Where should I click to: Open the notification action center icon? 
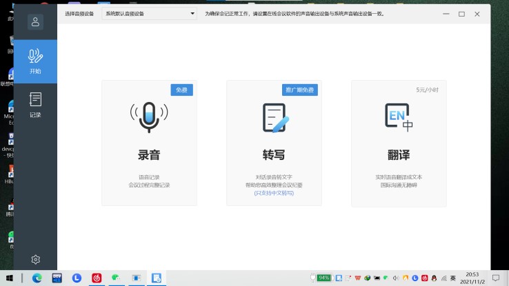tap(496, 278)
